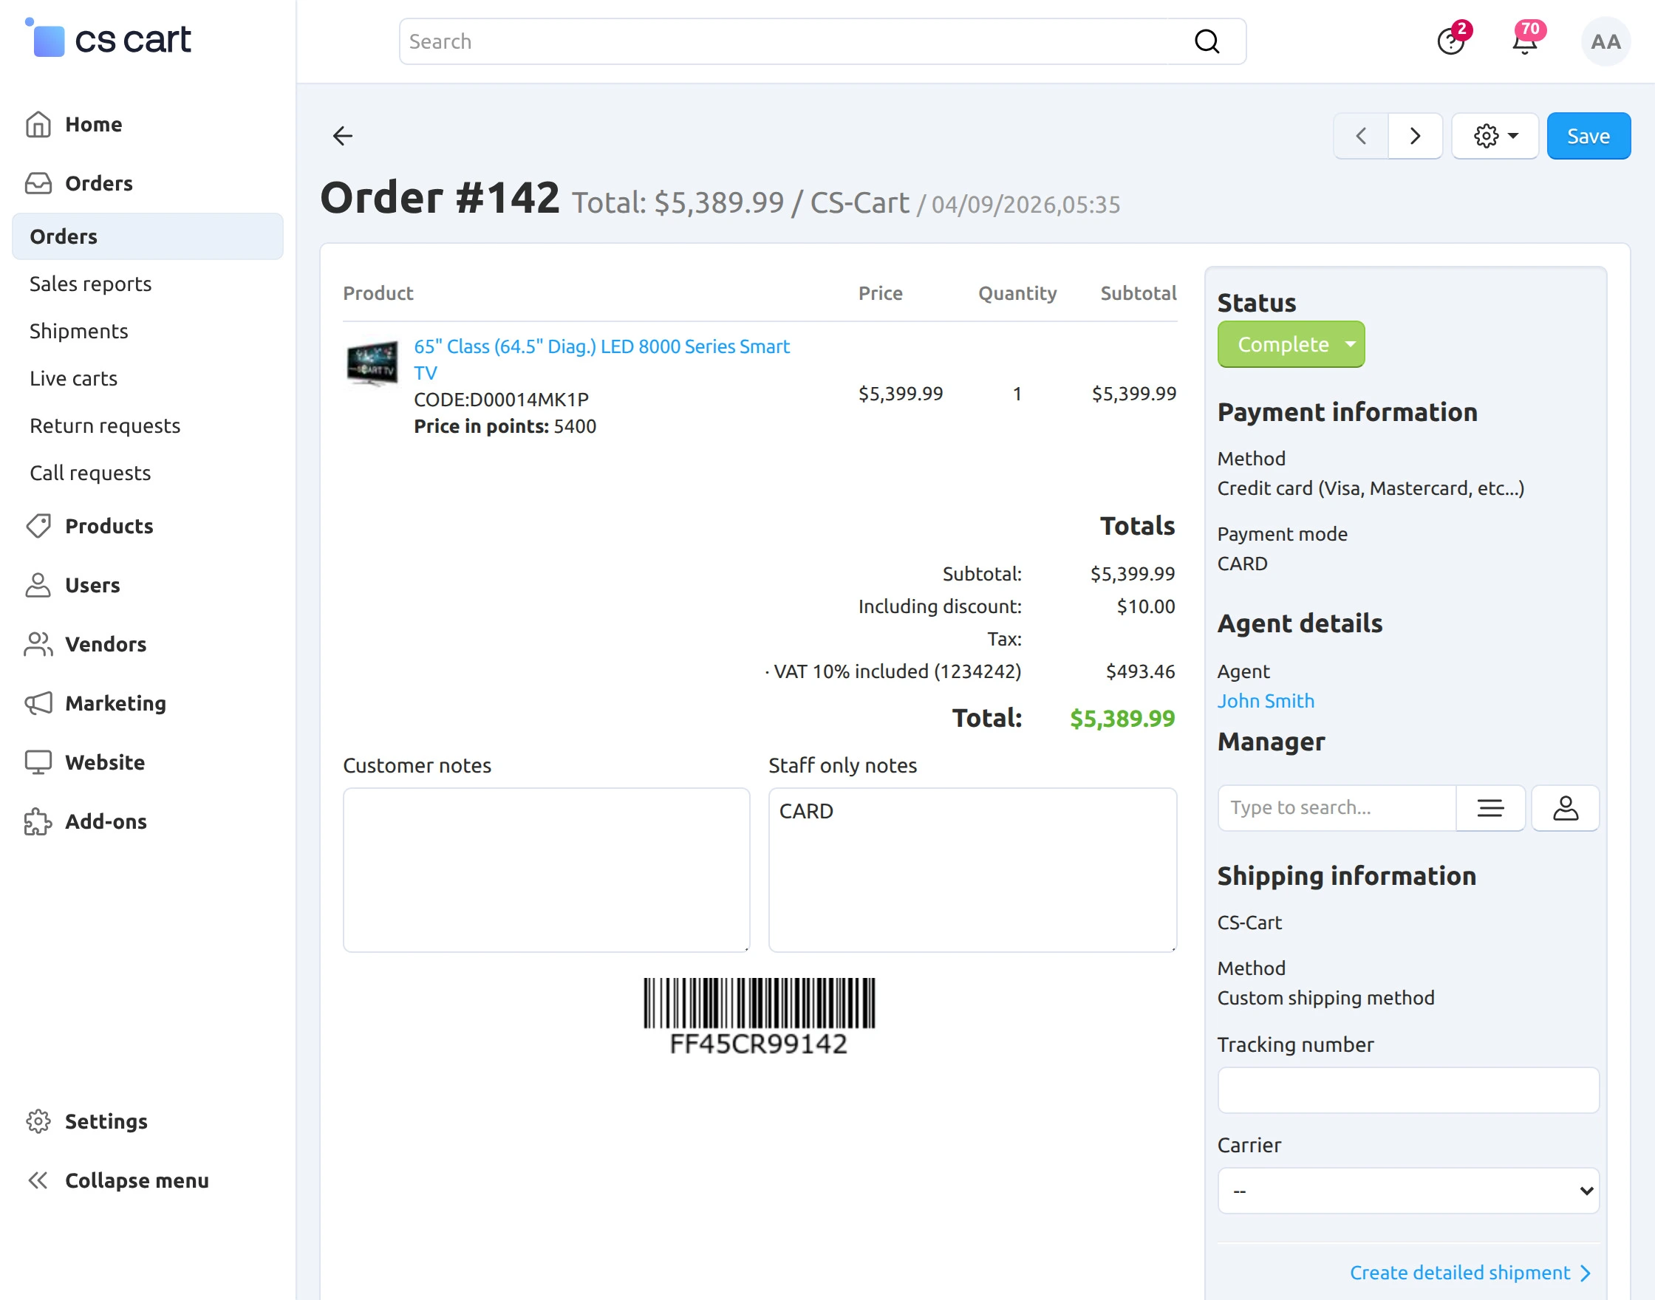Click the Tracking number field
Viewport: 1655px width, 1300px height.
click(x=1408, y=1090)
